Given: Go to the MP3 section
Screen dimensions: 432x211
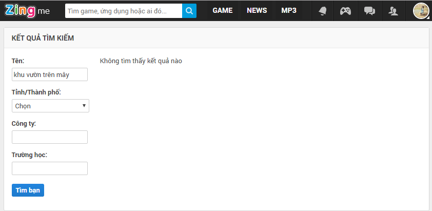Looking at the screenshot, I should [x=289, y=10].
